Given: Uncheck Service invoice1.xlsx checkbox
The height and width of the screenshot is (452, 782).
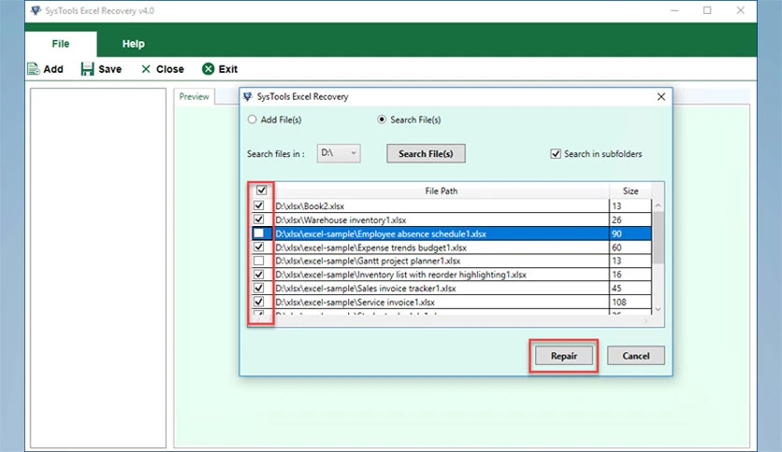Looking at the screenshot, I should (x=259, y=302).
